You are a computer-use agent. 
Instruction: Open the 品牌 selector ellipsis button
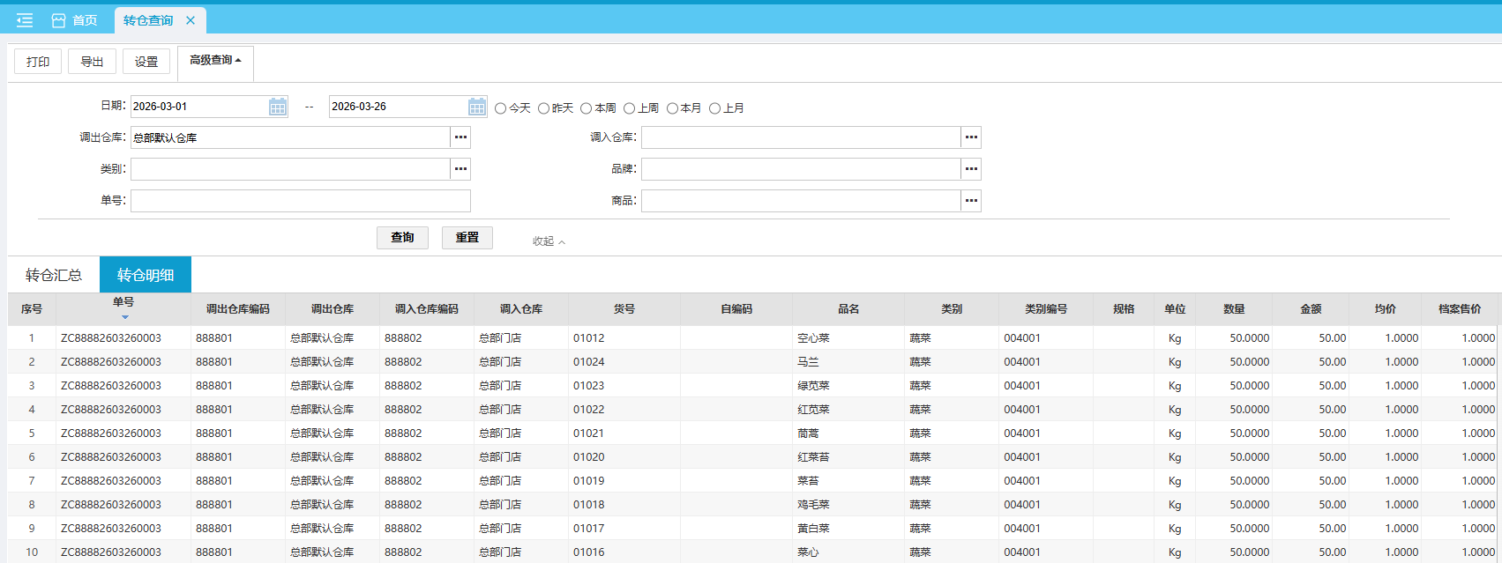(971, 169)
